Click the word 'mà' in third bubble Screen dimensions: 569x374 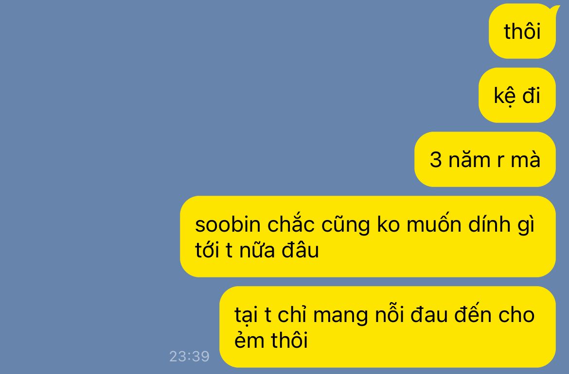point(526,159)
